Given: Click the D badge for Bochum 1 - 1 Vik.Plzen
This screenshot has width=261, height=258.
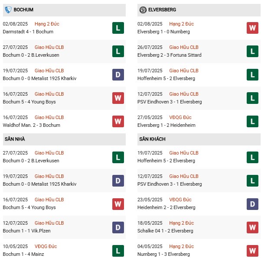Looking at the screenshot, I should [118, 227].
